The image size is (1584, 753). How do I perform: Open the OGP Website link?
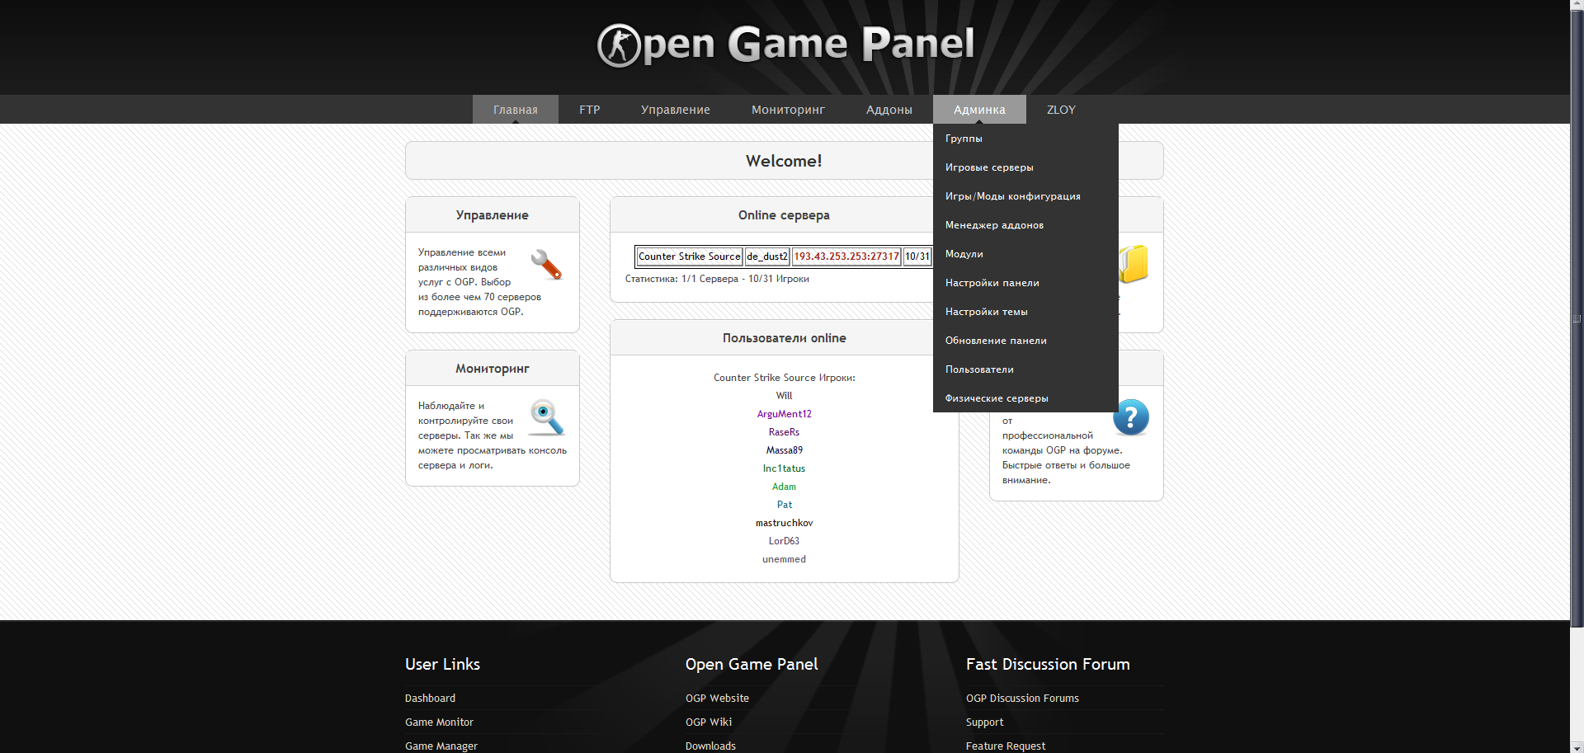[x=717, y=698]
